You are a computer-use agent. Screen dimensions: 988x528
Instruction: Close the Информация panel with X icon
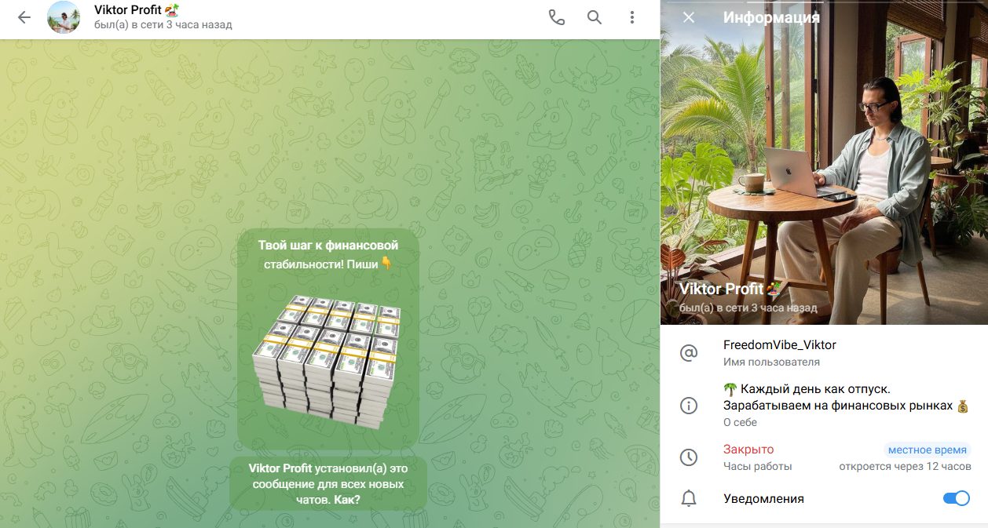[689, 17]
